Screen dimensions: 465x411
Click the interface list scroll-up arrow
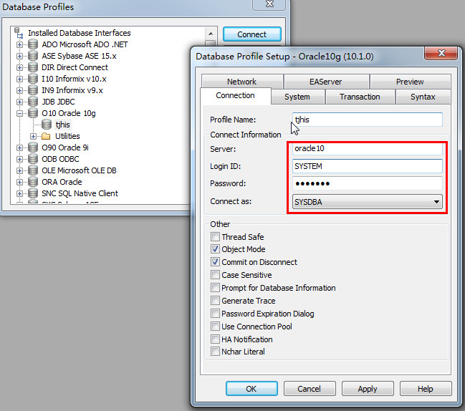(x=211, y=33)
